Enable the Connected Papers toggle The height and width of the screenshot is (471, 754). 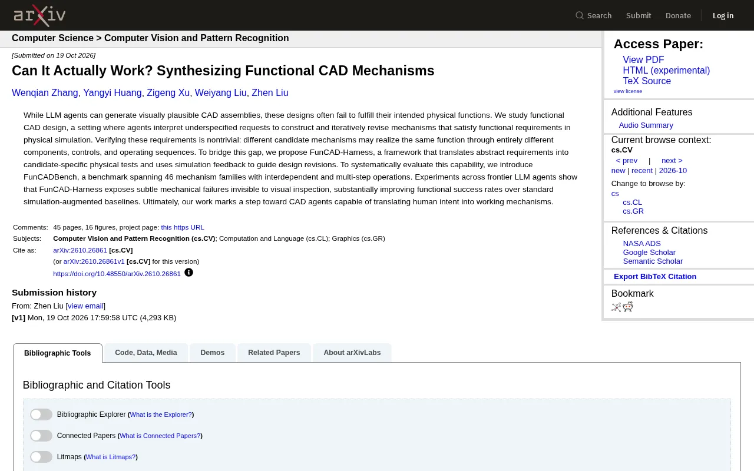pyautogui.click(x=41, y=436)
